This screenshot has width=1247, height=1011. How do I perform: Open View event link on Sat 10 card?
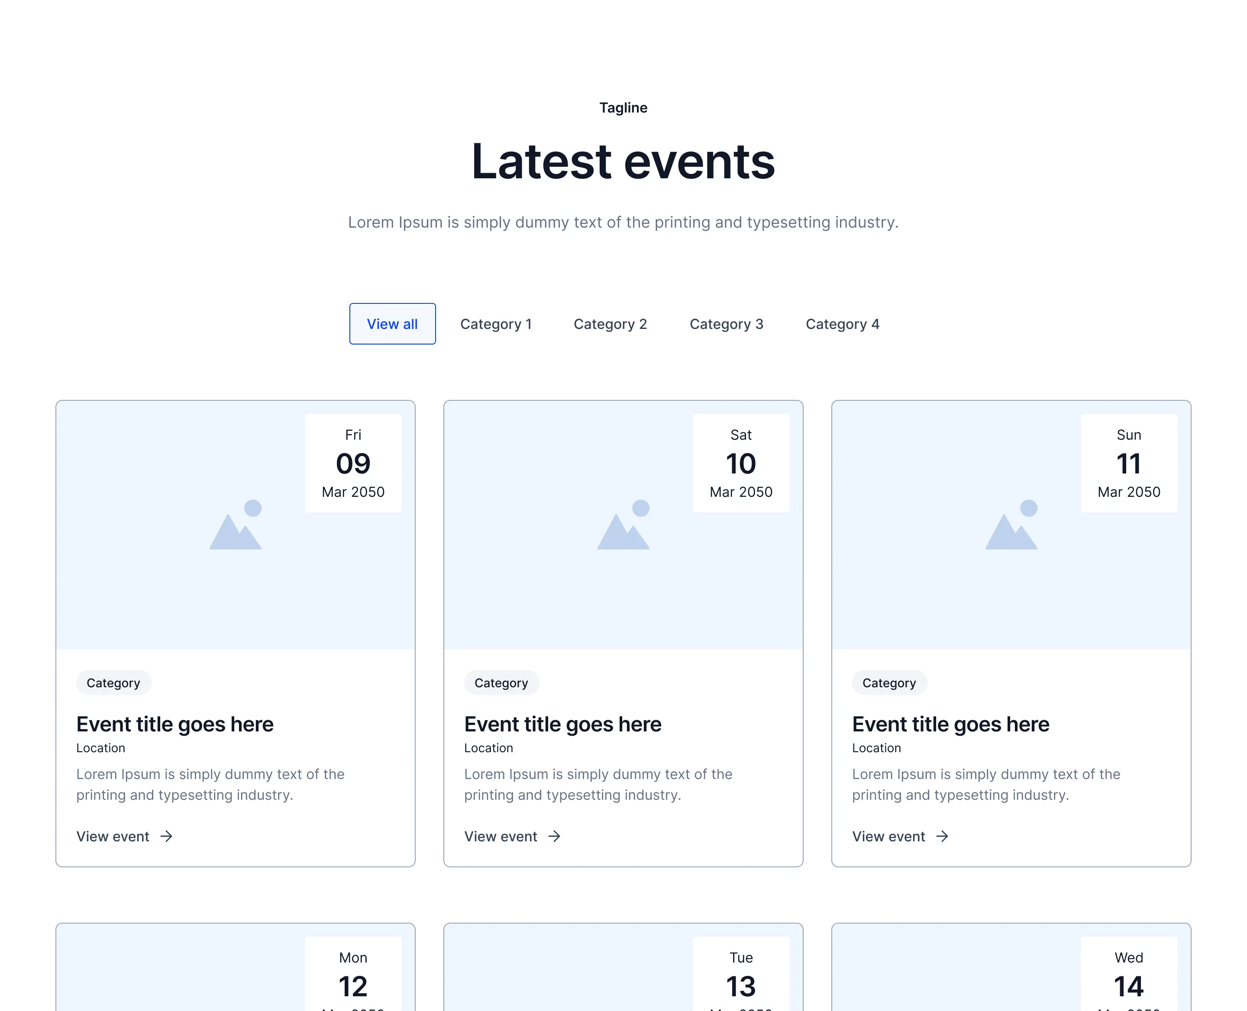coord(512,836)
